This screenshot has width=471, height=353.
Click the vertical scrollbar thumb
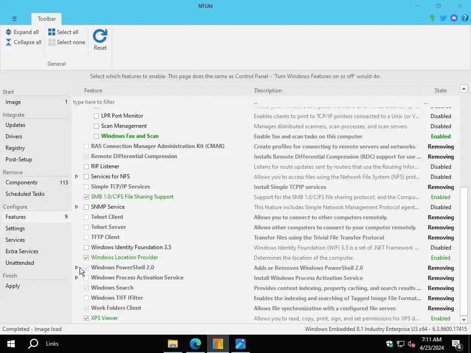click(x=464, y=251)
